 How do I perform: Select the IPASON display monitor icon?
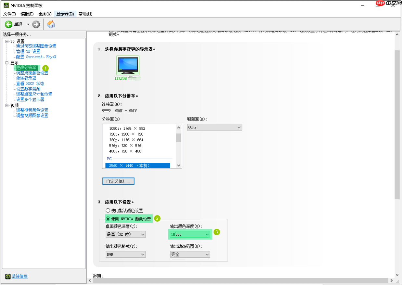(x=127, y=66)
